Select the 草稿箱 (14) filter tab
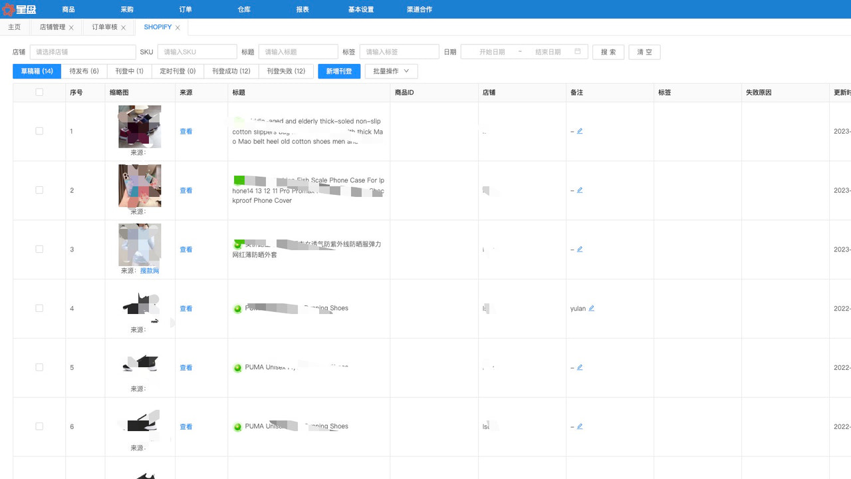Viewport: 851px width, 479px height. (37, 71)
